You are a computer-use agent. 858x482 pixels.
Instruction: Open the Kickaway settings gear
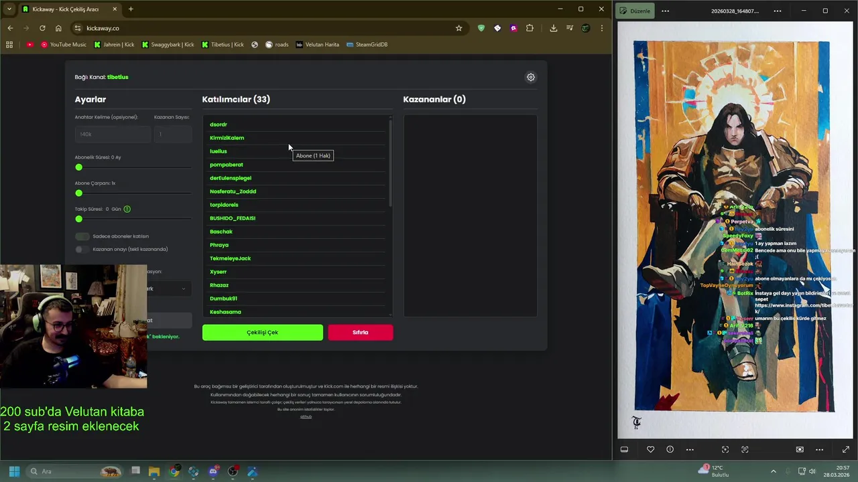[531, 77]
